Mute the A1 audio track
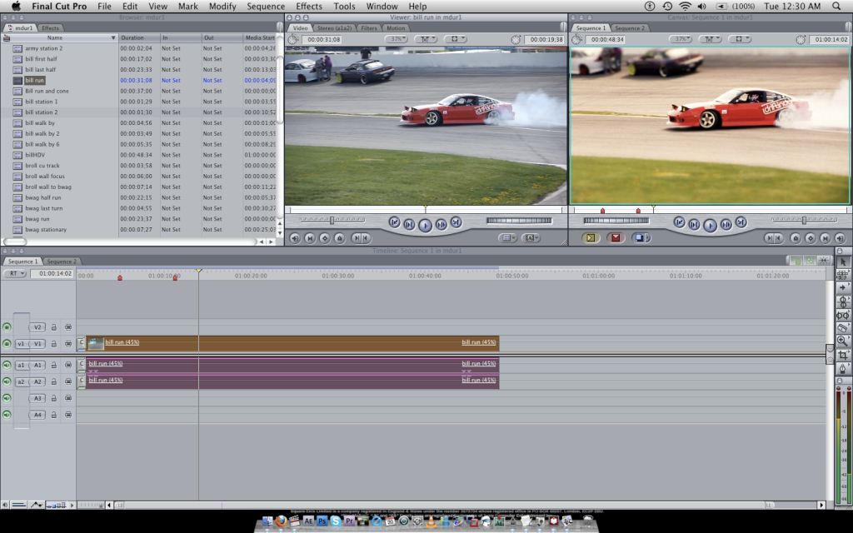Screen dimensions: 853x533 [7, 365]
